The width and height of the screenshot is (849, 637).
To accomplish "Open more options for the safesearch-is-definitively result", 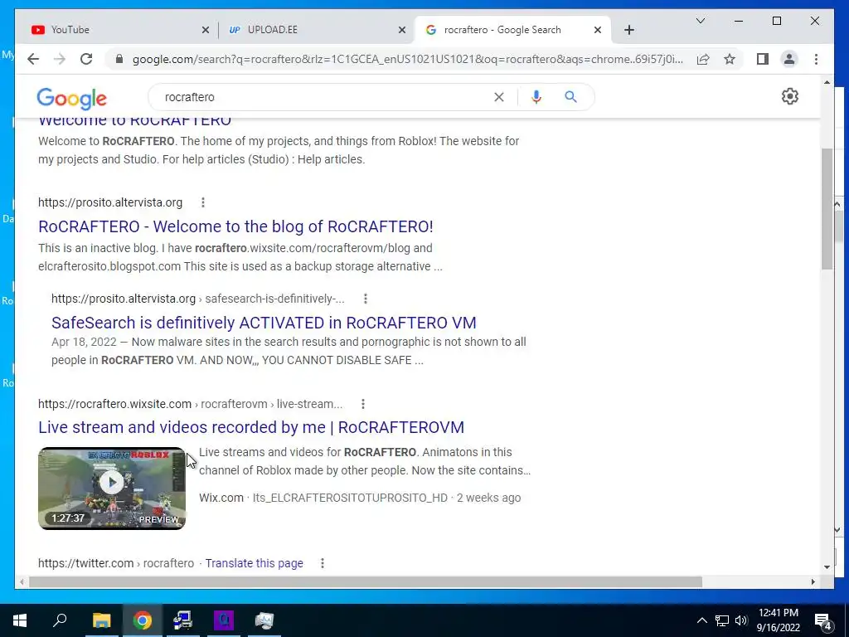I will click(x=366, y=299).
